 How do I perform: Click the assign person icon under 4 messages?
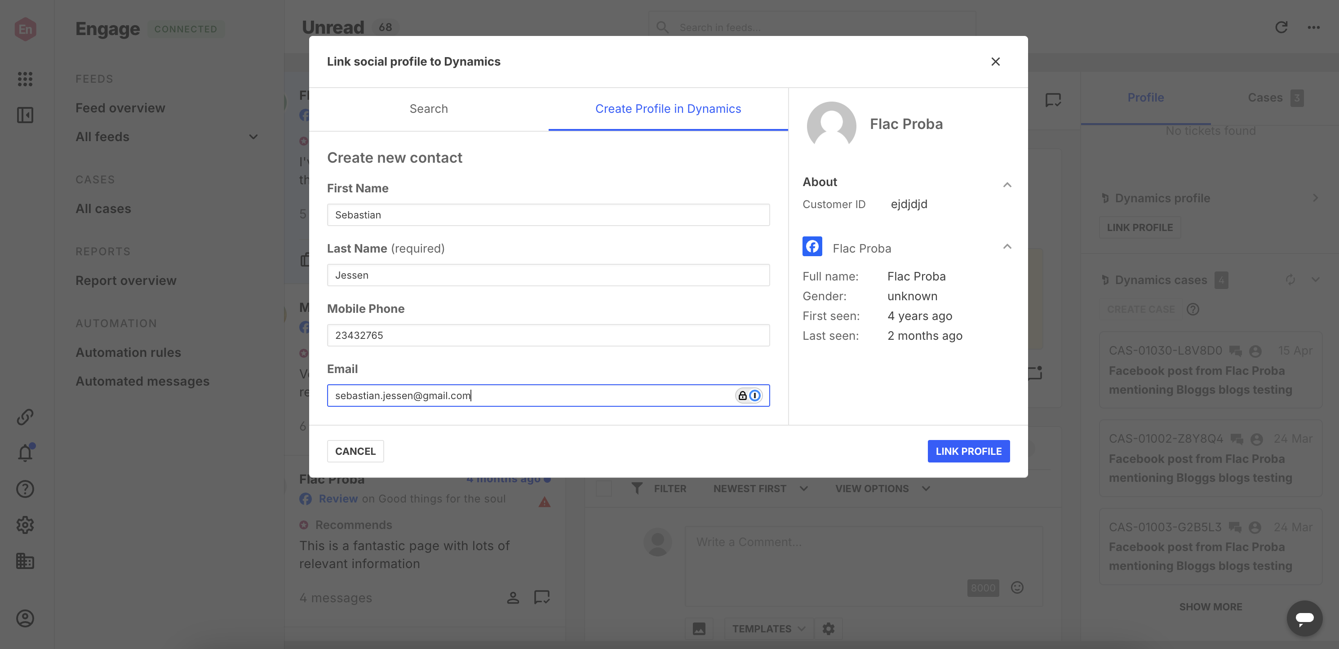click(513, 598)
